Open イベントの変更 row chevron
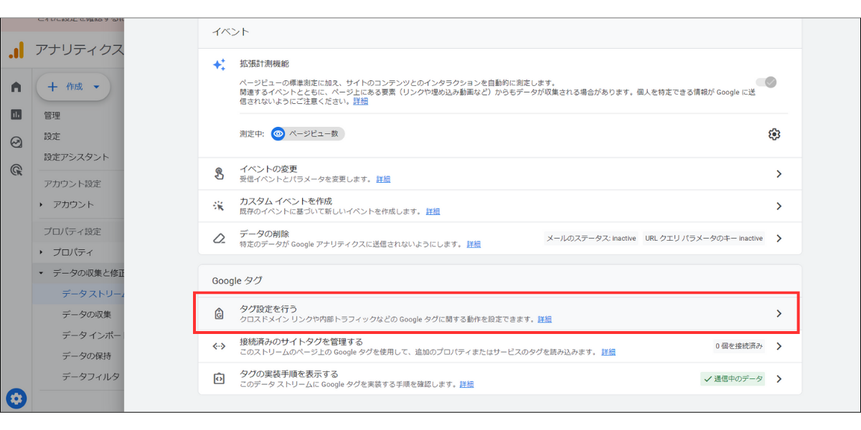This screenshot has height=430, width=861. coord(779,173)
